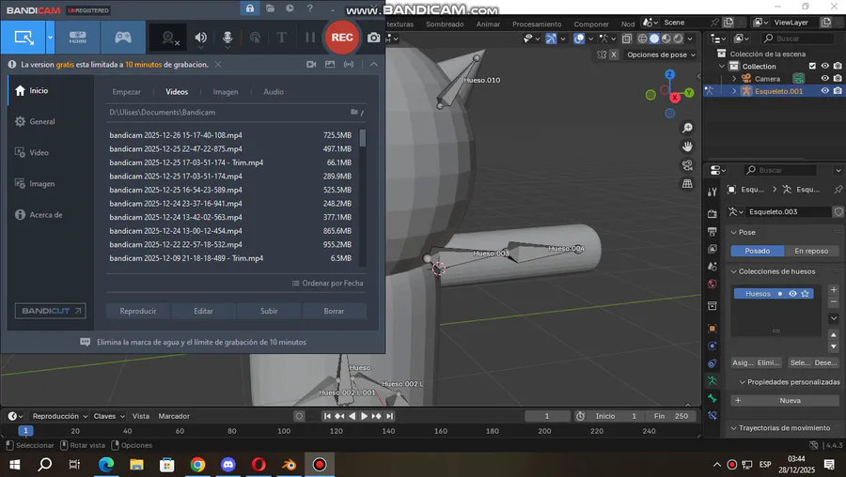Collapse the Pose panel
This screenshot has width=846, height=477.
(733, 232)
